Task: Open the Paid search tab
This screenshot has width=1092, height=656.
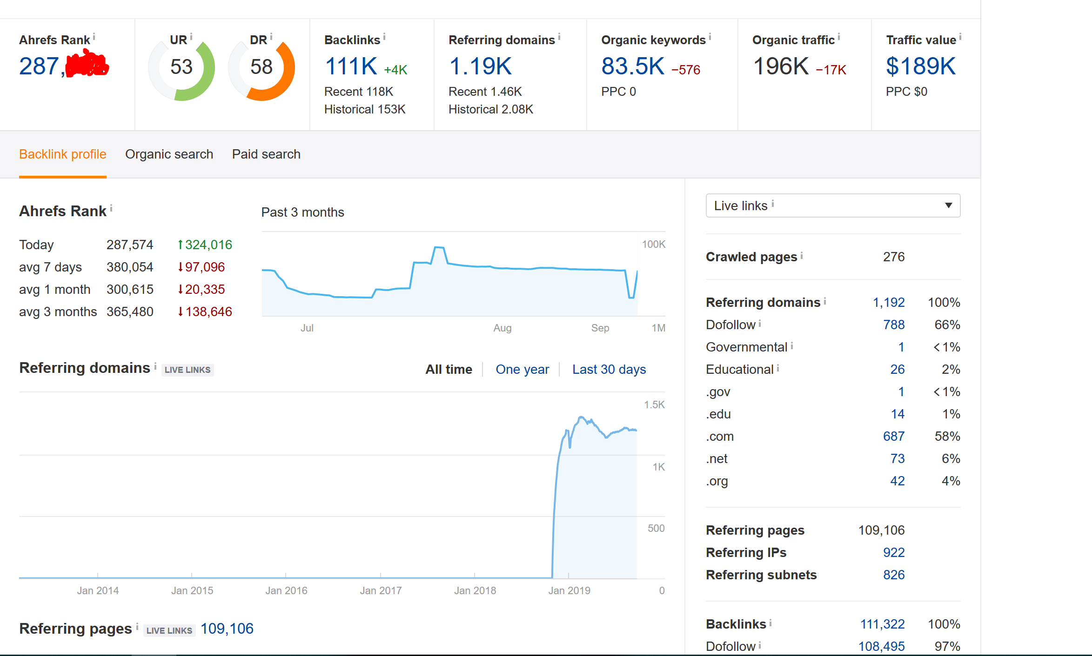Action: coord(266,154)
